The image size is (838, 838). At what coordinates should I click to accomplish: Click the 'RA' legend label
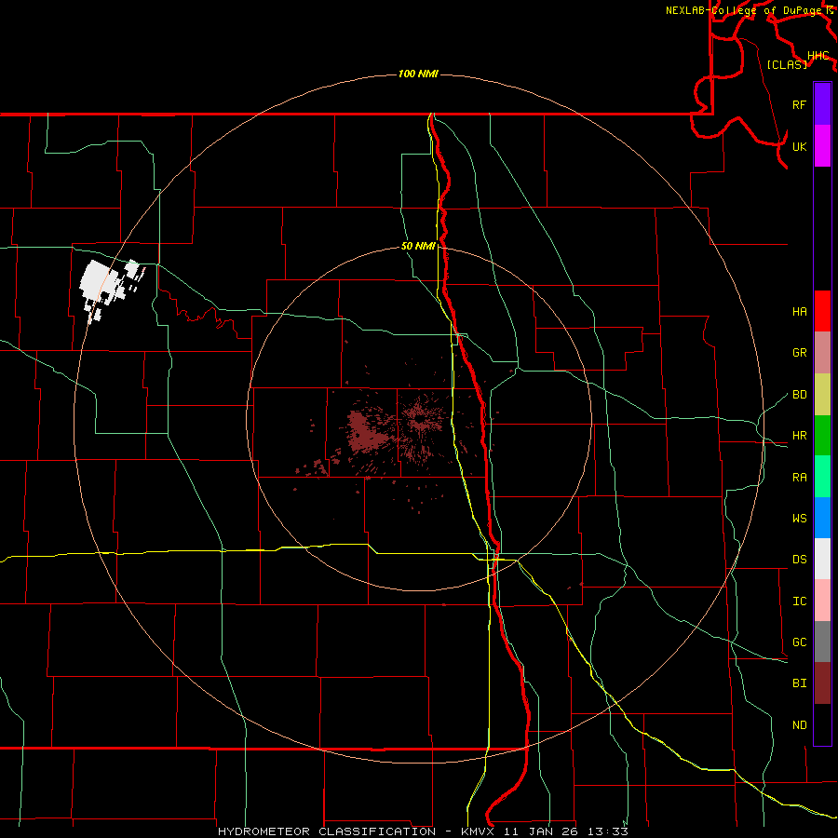pyautogui.click(x=800, y=478)
